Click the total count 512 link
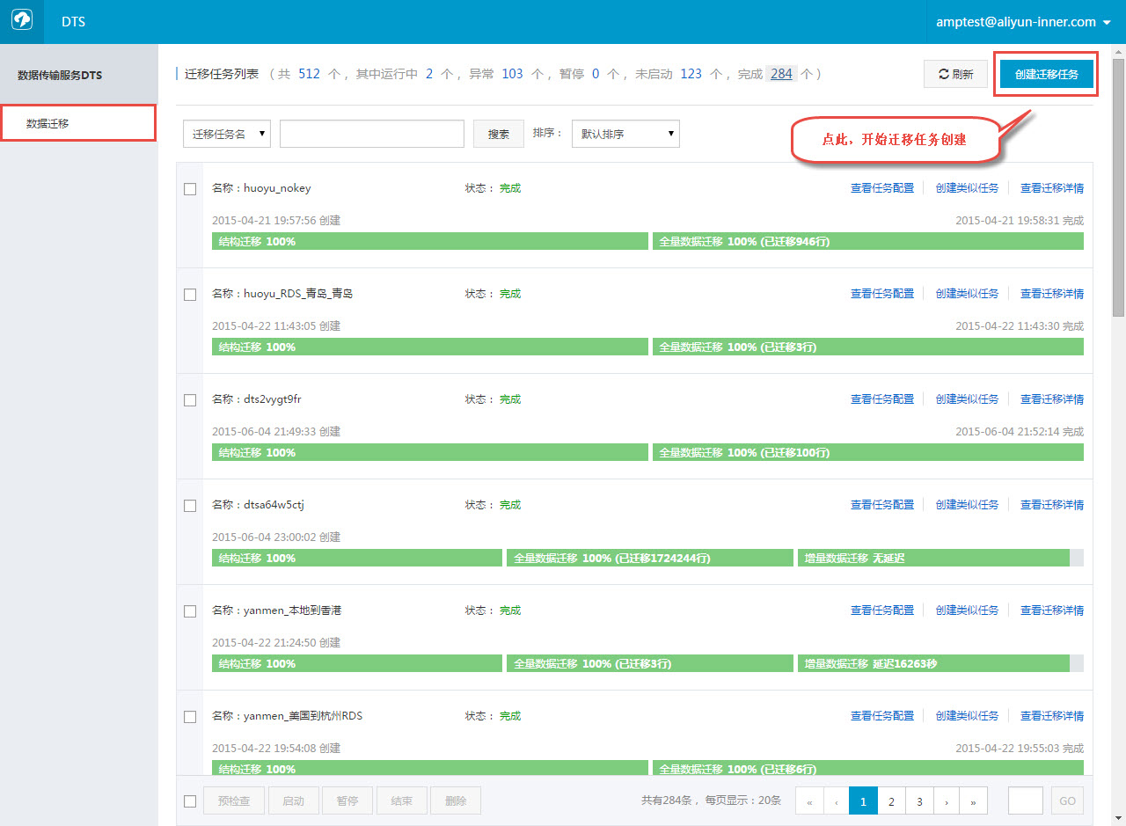This screenshot has height=826, width=1126. click(x=309, y=74)
